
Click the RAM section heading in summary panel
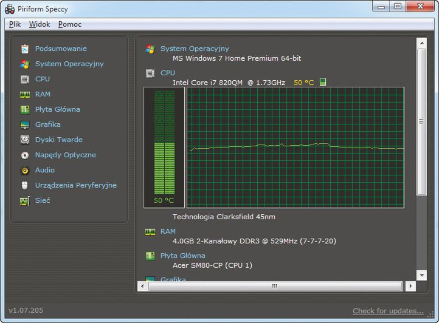pos(168,231)
